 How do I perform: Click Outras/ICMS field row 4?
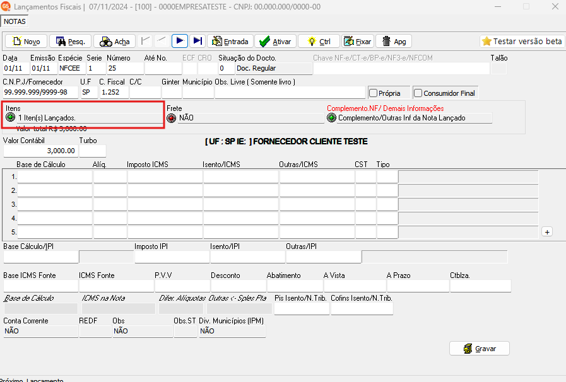[x=317, y=218]
